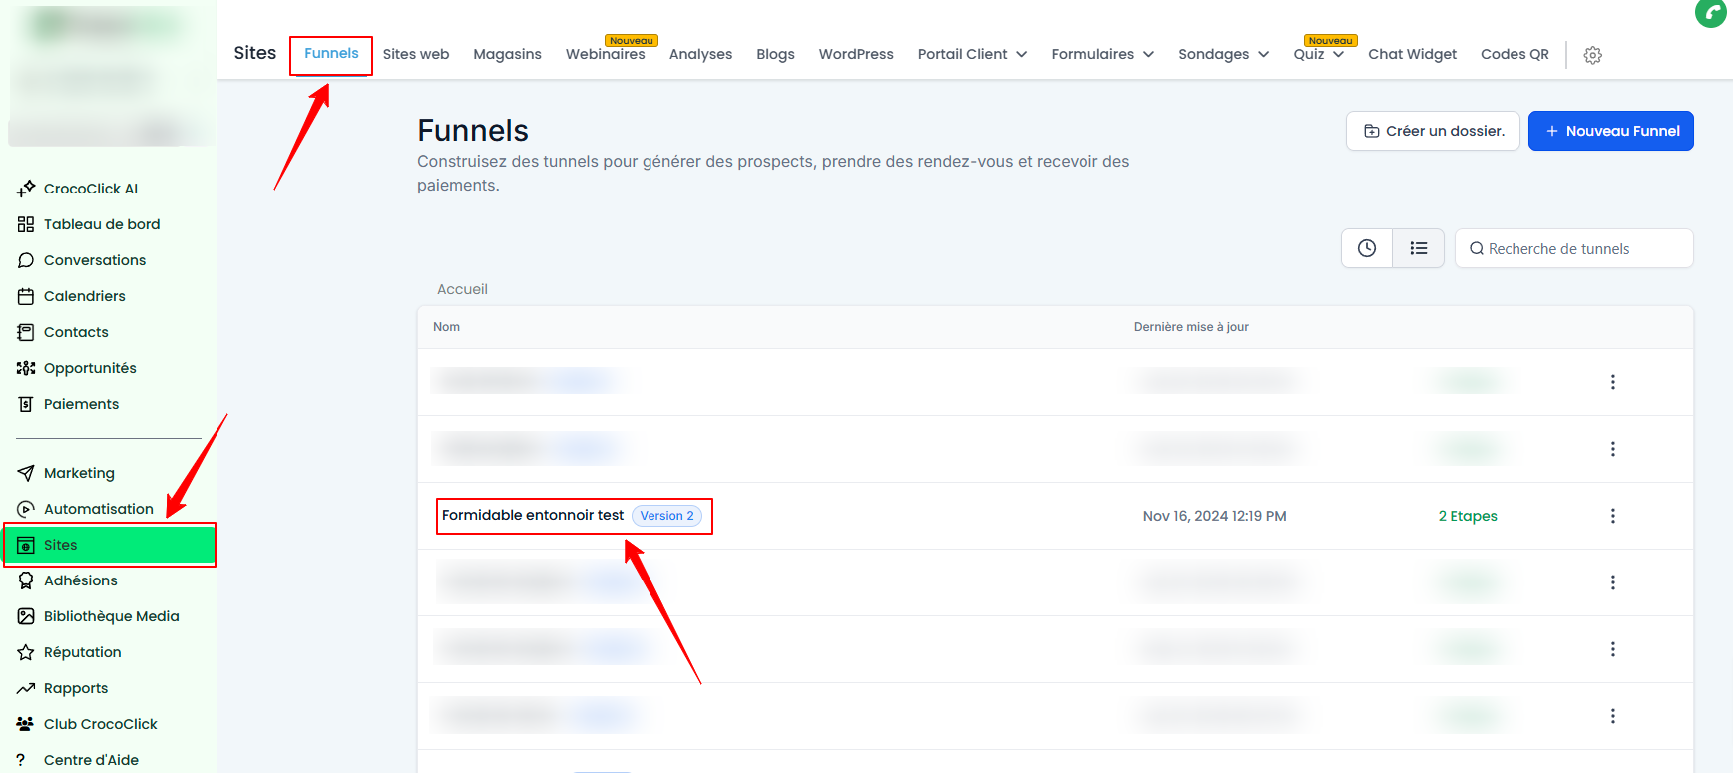The image size is (1733, 773).
Task: Click the Nov 16, 2024 12:19 PM date
Action: coord(1214,516)
